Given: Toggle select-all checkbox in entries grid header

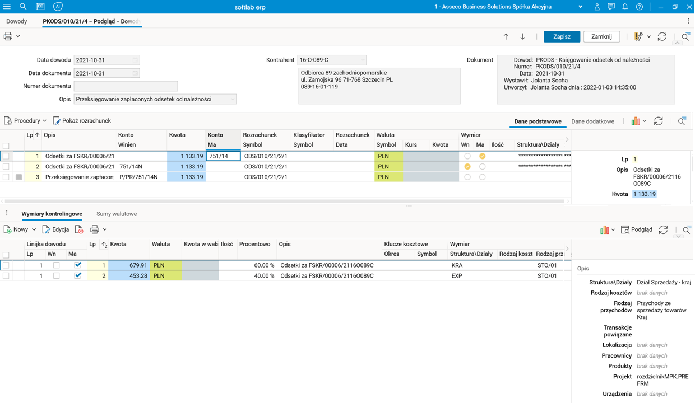Looking at the screenshot, I should [x=6, y=146].
